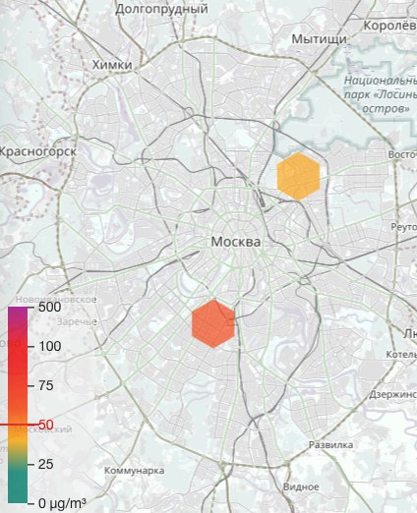Screen dimensions: 417x513
Task: Click the 25 value on color legend
Action: [x=46, y=464]
